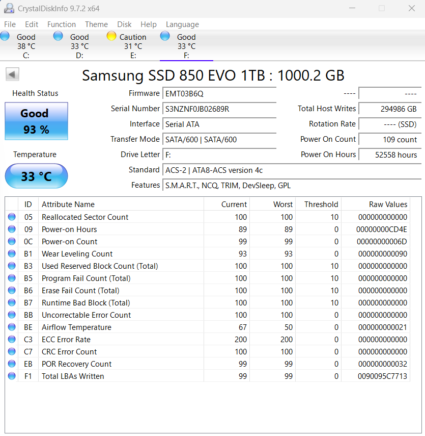This screenshot has width=425, height=436.
Task: Select the C: drive Good status orb
Action: pyautogui.click(x=5, y=36)
